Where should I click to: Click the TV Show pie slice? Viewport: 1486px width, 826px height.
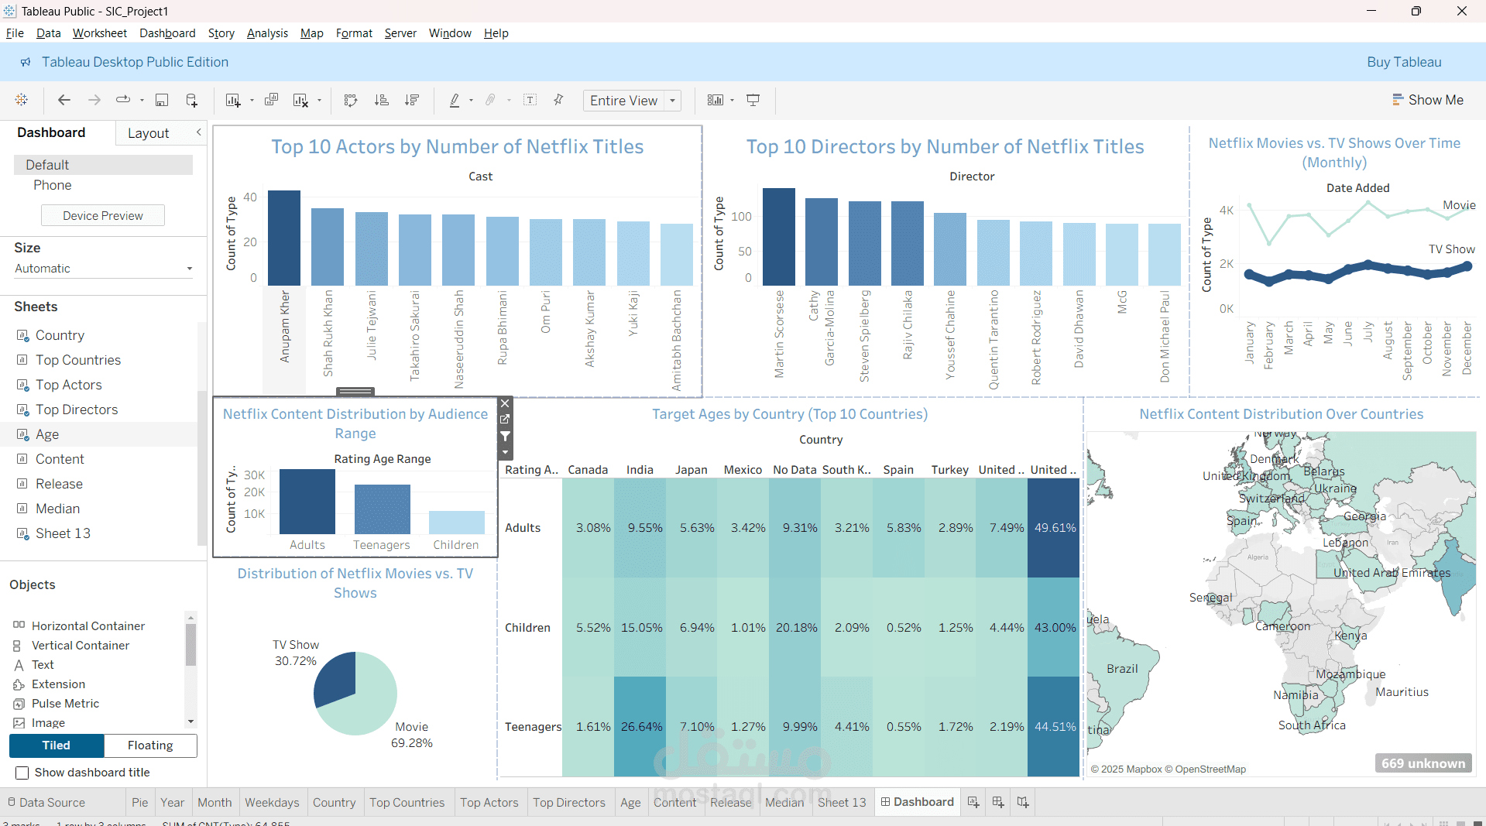tap(337, 678)
